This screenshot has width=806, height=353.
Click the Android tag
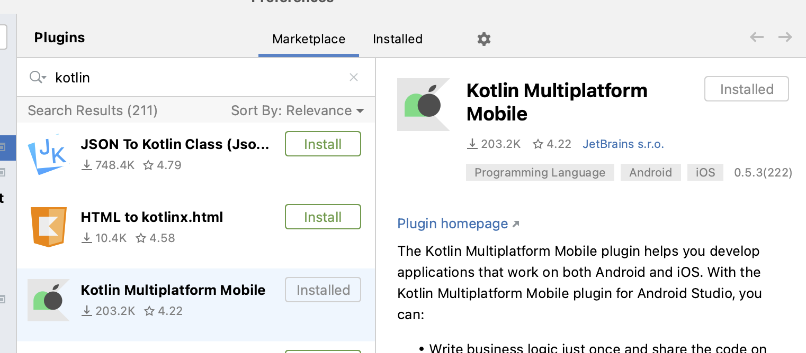(x=650, y=172)
